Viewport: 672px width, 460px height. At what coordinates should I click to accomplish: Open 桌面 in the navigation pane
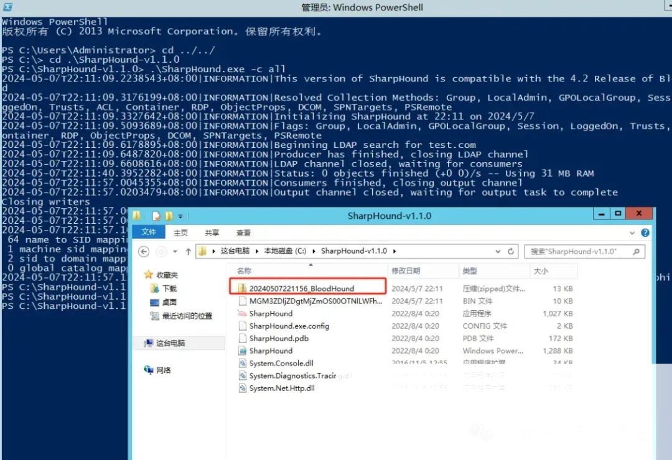(169, 302)
